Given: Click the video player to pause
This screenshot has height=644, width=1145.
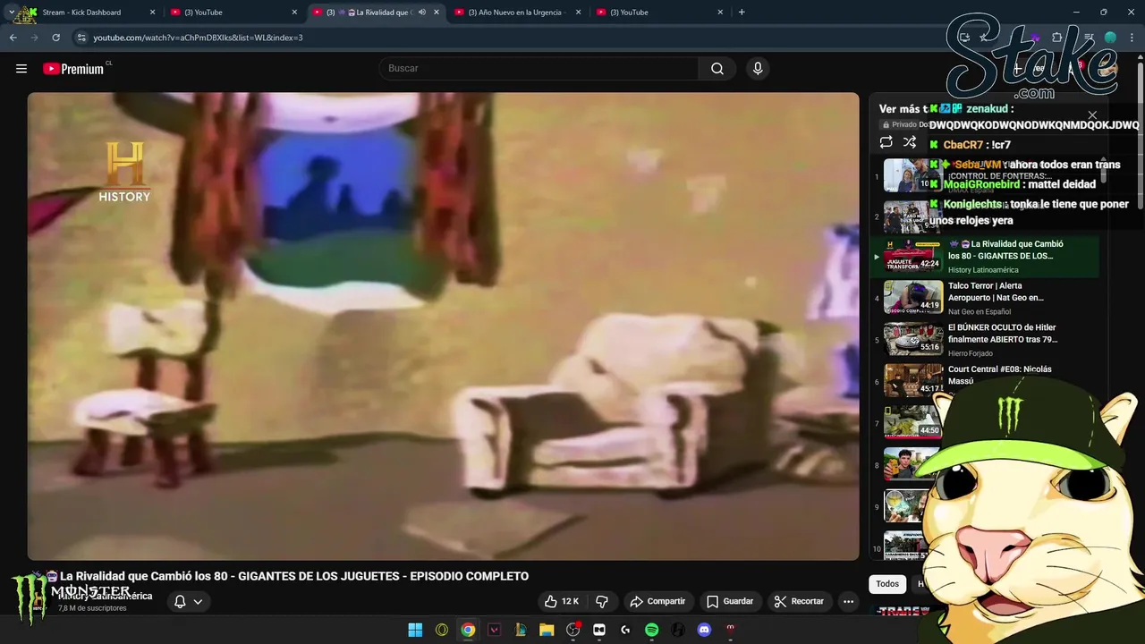Looking at the screenshot, I should [x=443, y=326].
